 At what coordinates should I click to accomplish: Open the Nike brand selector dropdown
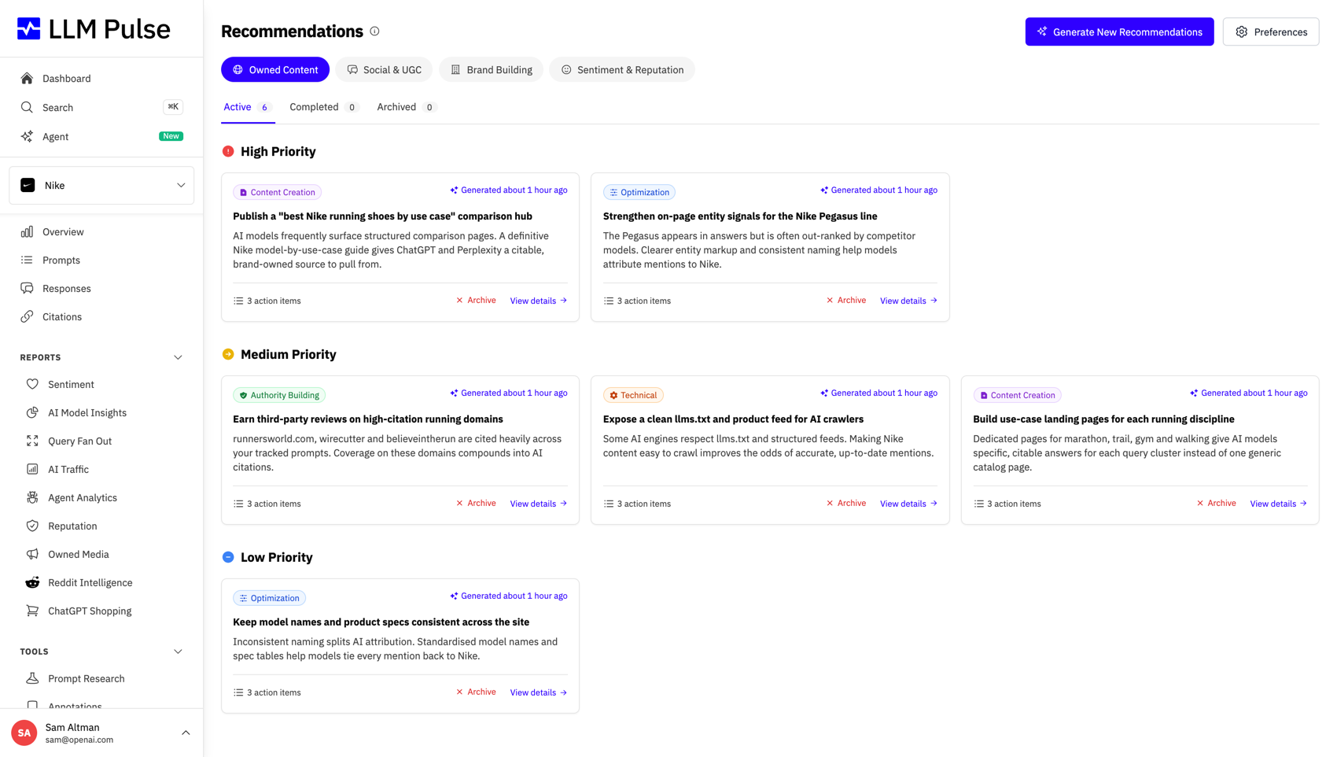(101, 186)
